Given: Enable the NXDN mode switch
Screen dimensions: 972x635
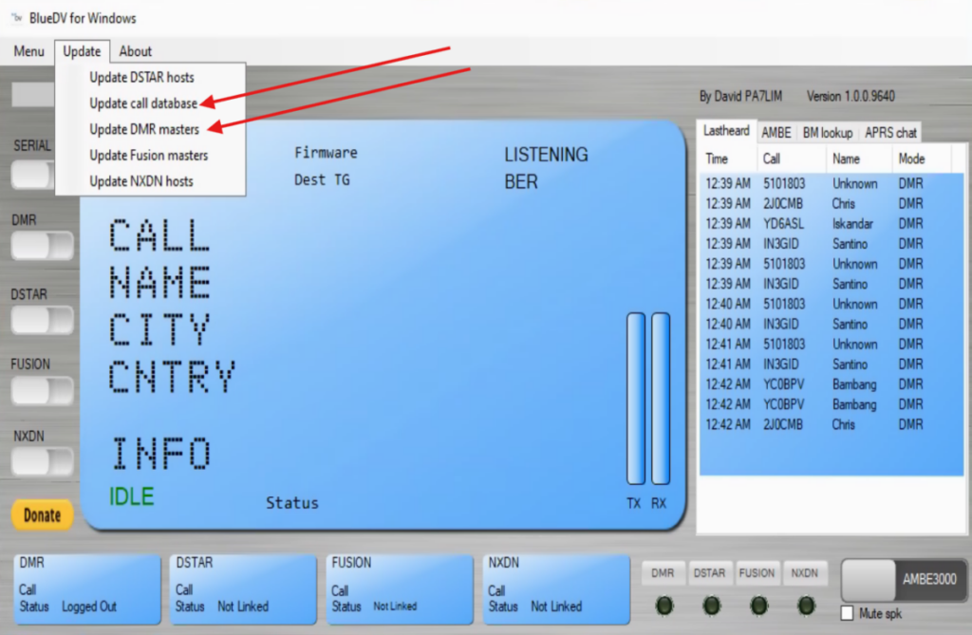Looking at the screenshot, I should point(42,461).
